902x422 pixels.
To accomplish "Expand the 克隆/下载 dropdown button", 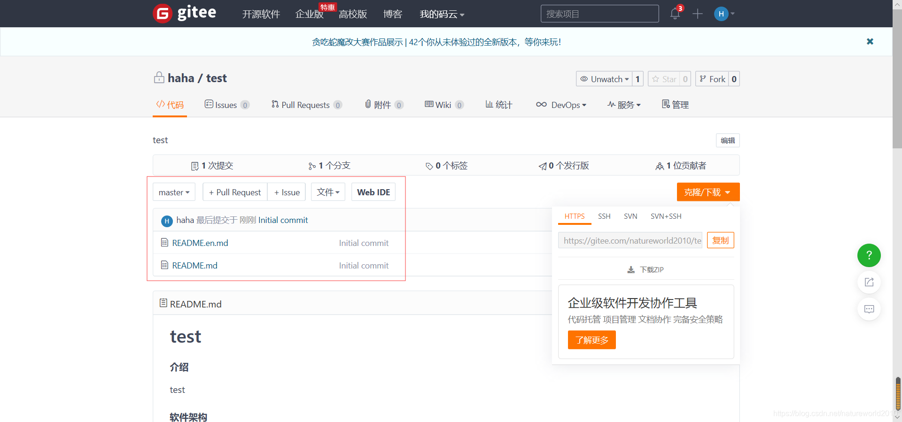I will [x=708, y=192].
